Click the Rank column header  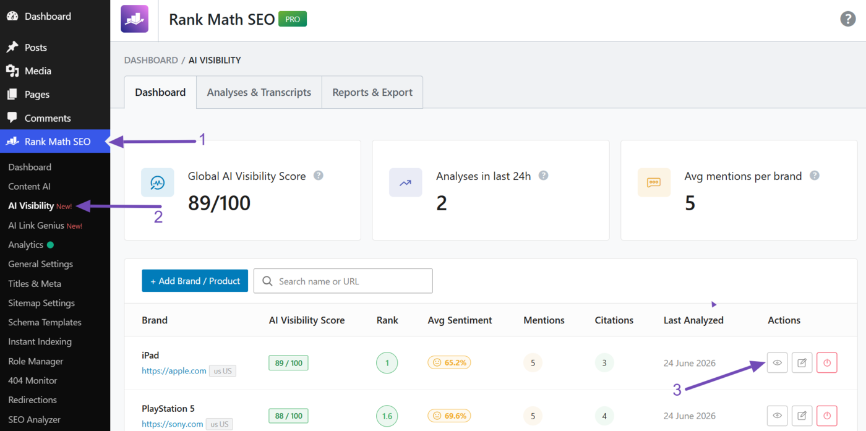(x=387, y=320)
